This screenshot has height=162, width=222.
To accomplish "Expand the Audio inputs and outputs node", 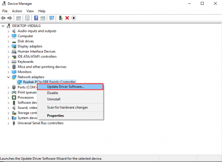I will pos(8,31).
